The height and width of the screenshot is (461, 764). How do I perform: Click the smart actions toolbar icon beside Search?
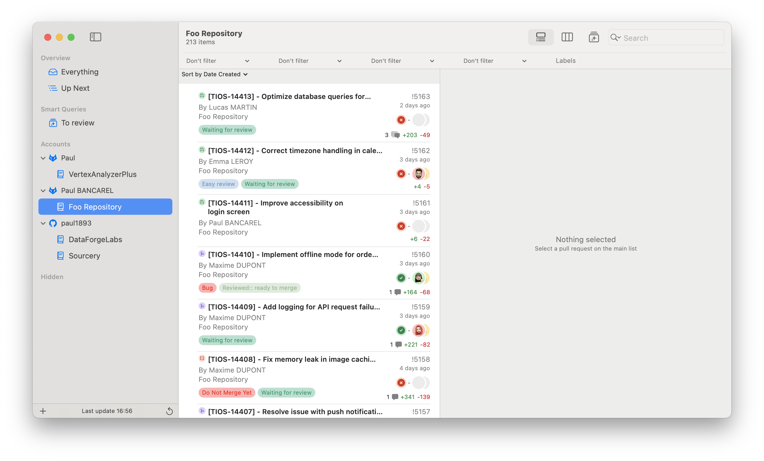(594, 37)
